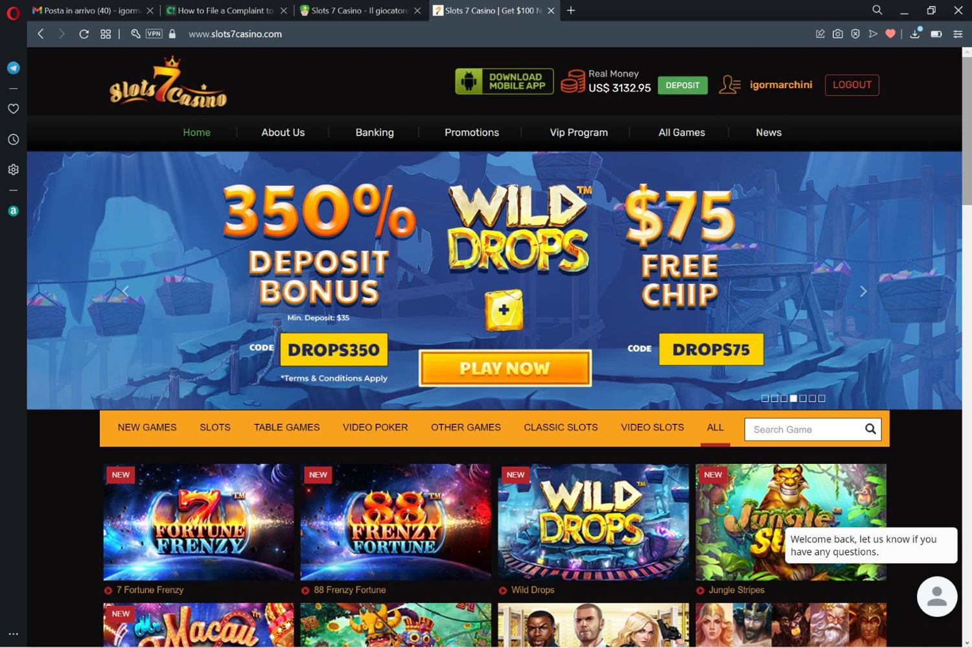The width and height of the screenshot is (972, 648).
Task: Open the live chat avatar bubble
Action: tap(937, 597)
